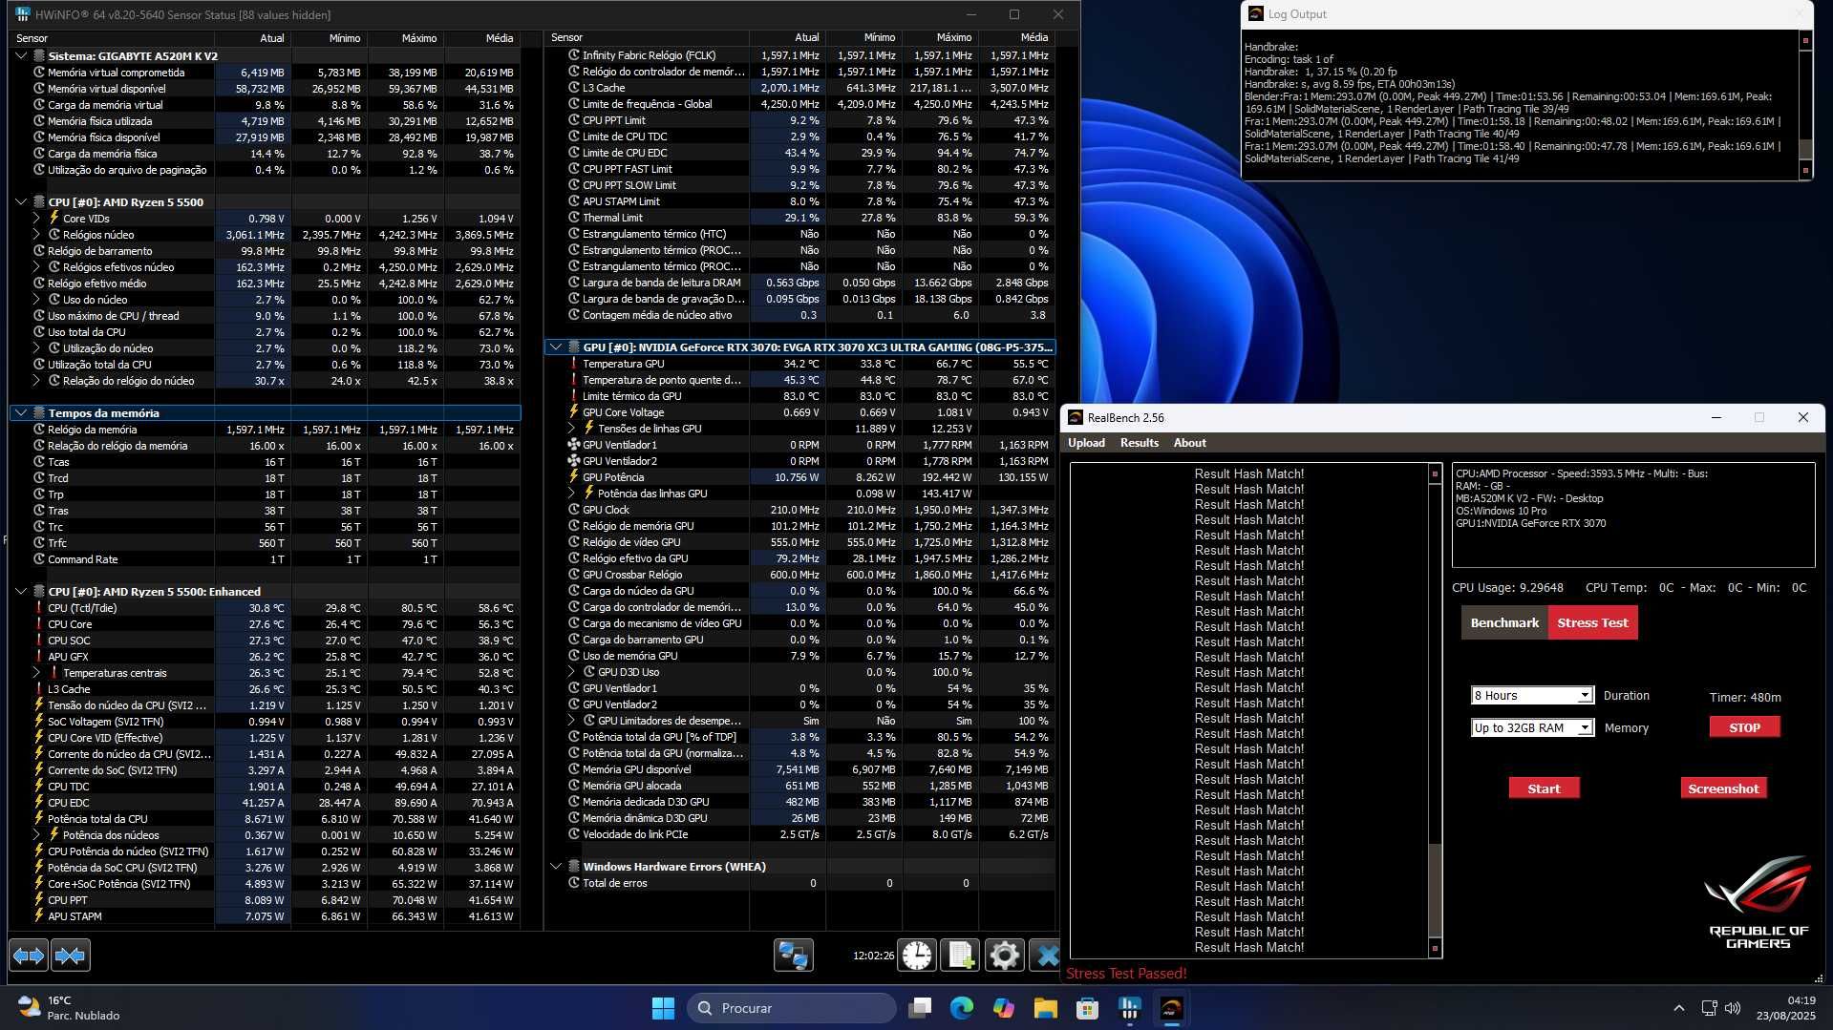Click the blue X close sensors icon
The height and width of the screenshot is (1030, 1833).
click(1047, 956)
